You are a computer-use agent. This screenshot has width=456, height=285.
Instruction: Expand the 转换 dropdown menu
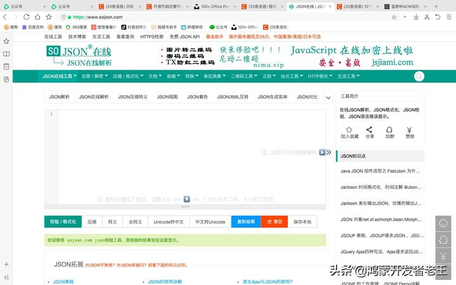point(192,76)
